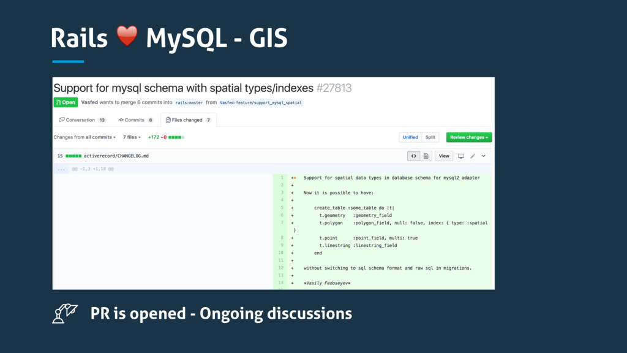Click diff line 'create_table :some_table do |t|'
The height and width of the screenshot is (353, 627).
[x=355, y=208]
